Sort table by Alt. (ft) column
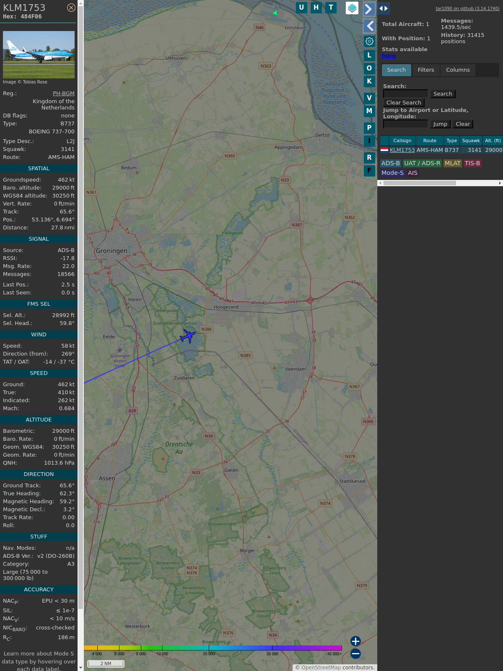Screen dimensions: 503x671 point(493,141)
